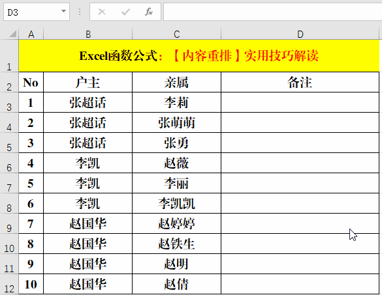Click the No header cell
Screen dimensions: 382x295
tap(31, 82)
